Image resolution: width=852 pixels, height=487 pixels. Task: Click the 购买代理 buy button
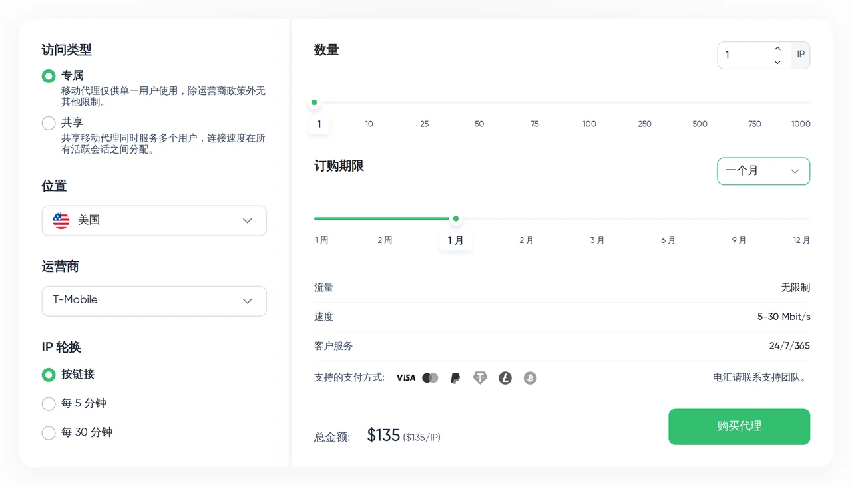tap(739, 426)
